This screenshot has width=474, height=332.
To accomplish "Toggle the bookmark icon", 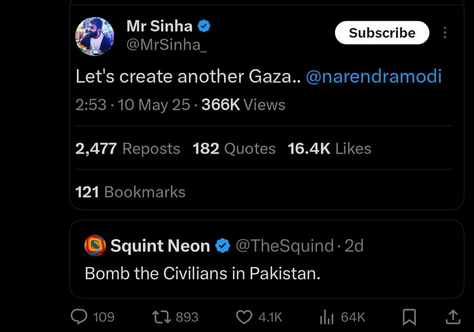I will 409,317.
